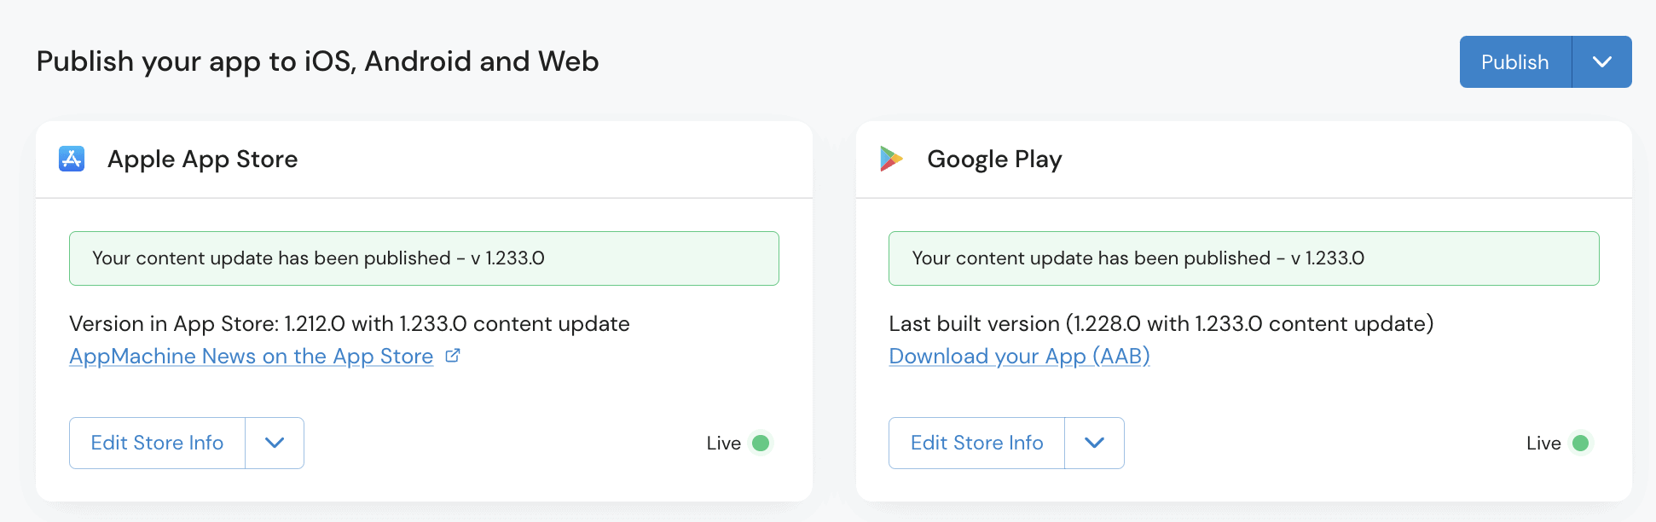Select the Apple App Store card title
The image size is (1656, 522).
[x=202, y=159]
